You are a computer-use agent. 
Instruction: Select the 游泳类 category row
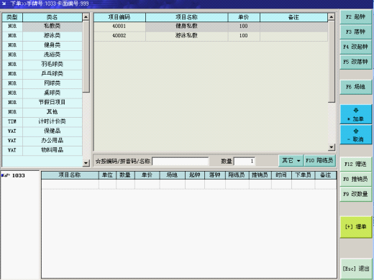pyautogui.click(x=42, y=36)
